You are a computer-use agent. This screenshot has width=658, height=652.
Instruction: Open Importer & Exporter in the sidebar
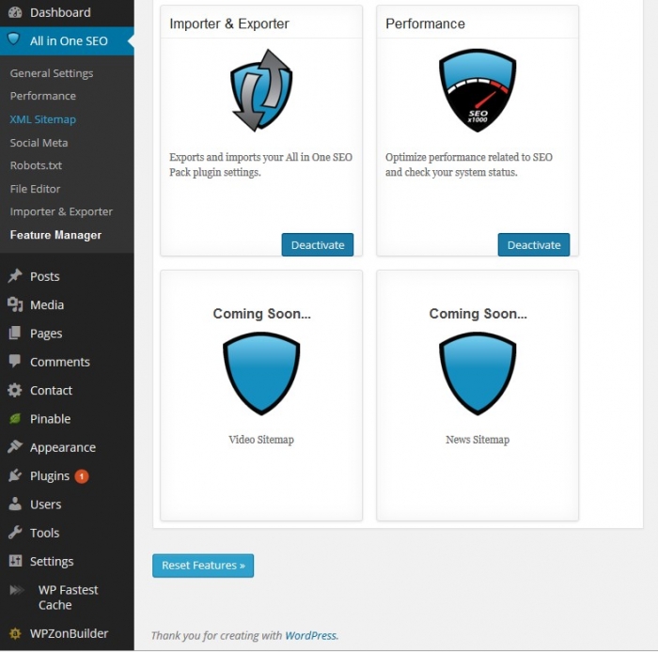[x=61, y=211]
